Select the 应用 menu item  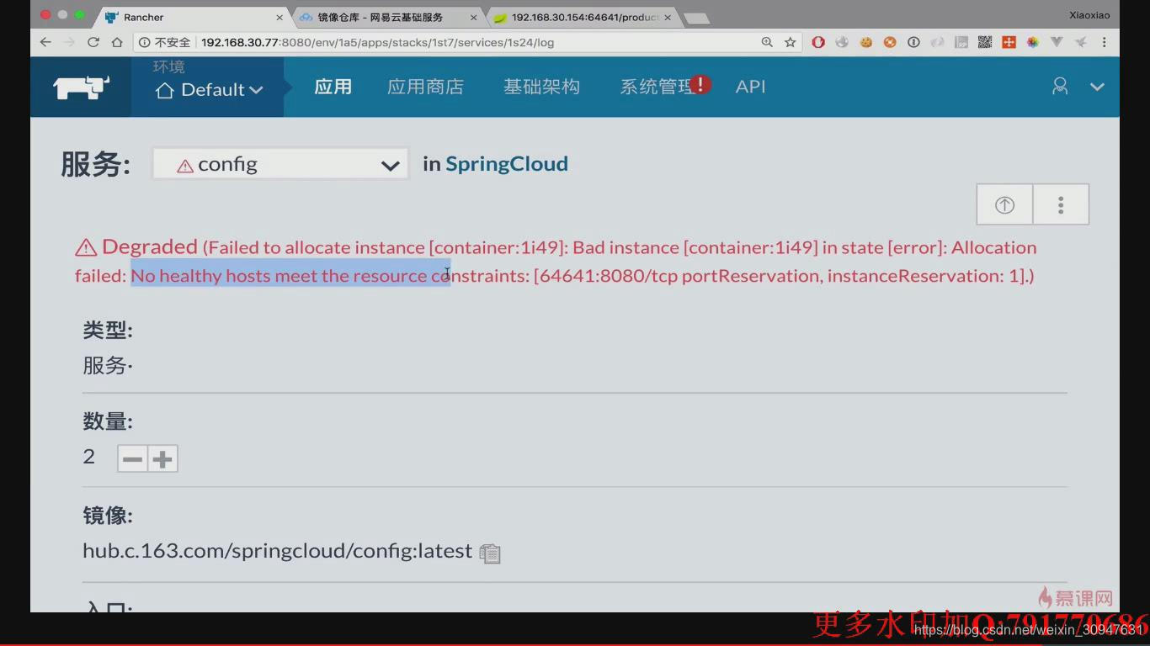coord(333,87)
